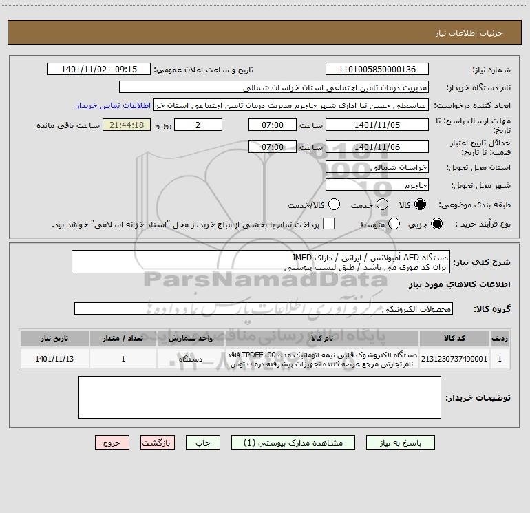Click the row number 1 cell
The image size is (530, 513).
tap(500, 359)
